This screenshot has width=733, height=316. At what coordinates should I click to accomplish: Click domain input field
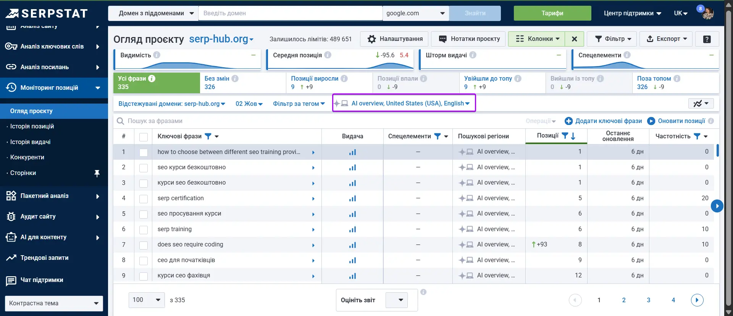coord(291,13)
